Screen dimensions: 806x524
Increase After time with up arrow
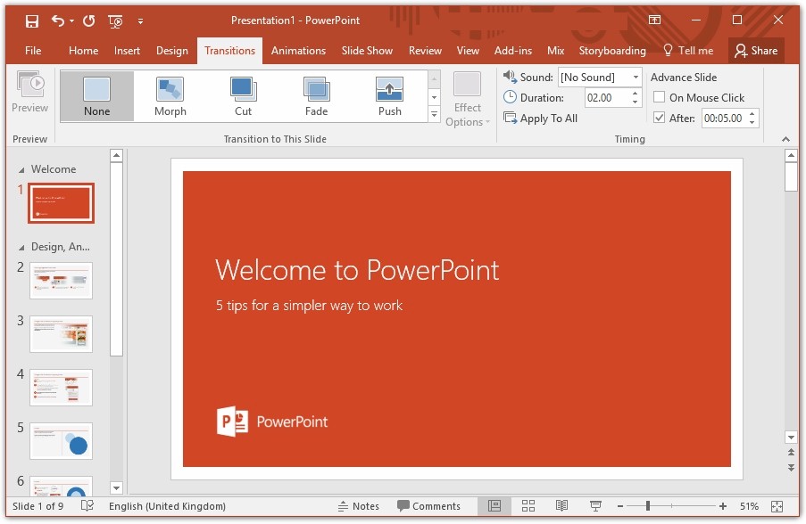click(752, 114)
